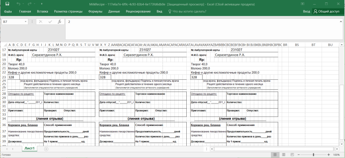Screen dimensions: 345x158
Task: Zoom out with the minus button
Action: click(x=299, y=155)
